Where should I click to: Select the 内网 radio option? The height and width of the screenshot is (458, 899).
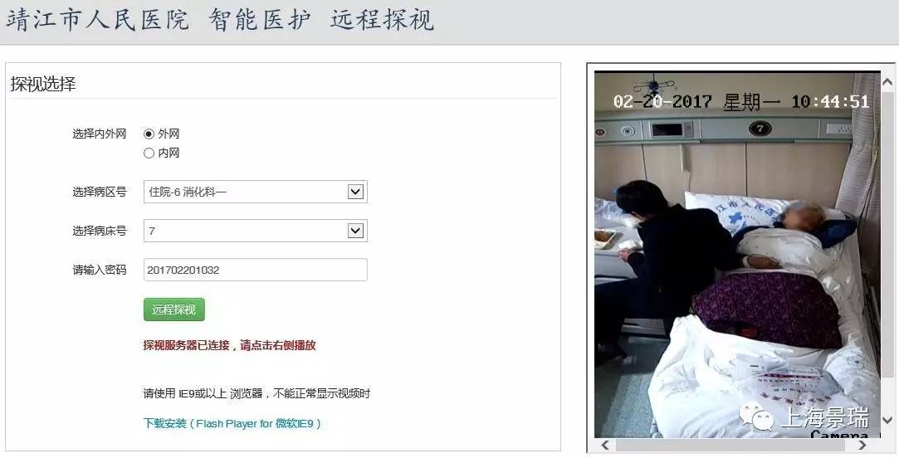pos(149,153)
